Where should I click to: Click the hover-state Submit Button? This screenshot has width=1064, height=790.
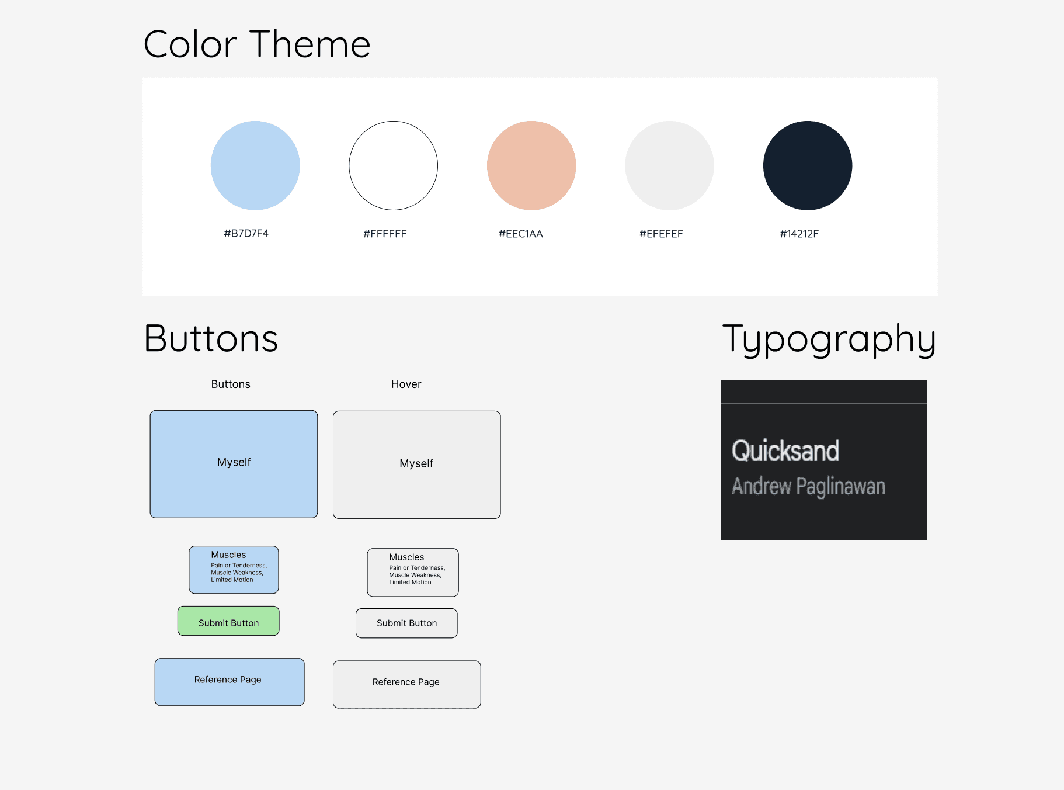[x=406, y=623]
